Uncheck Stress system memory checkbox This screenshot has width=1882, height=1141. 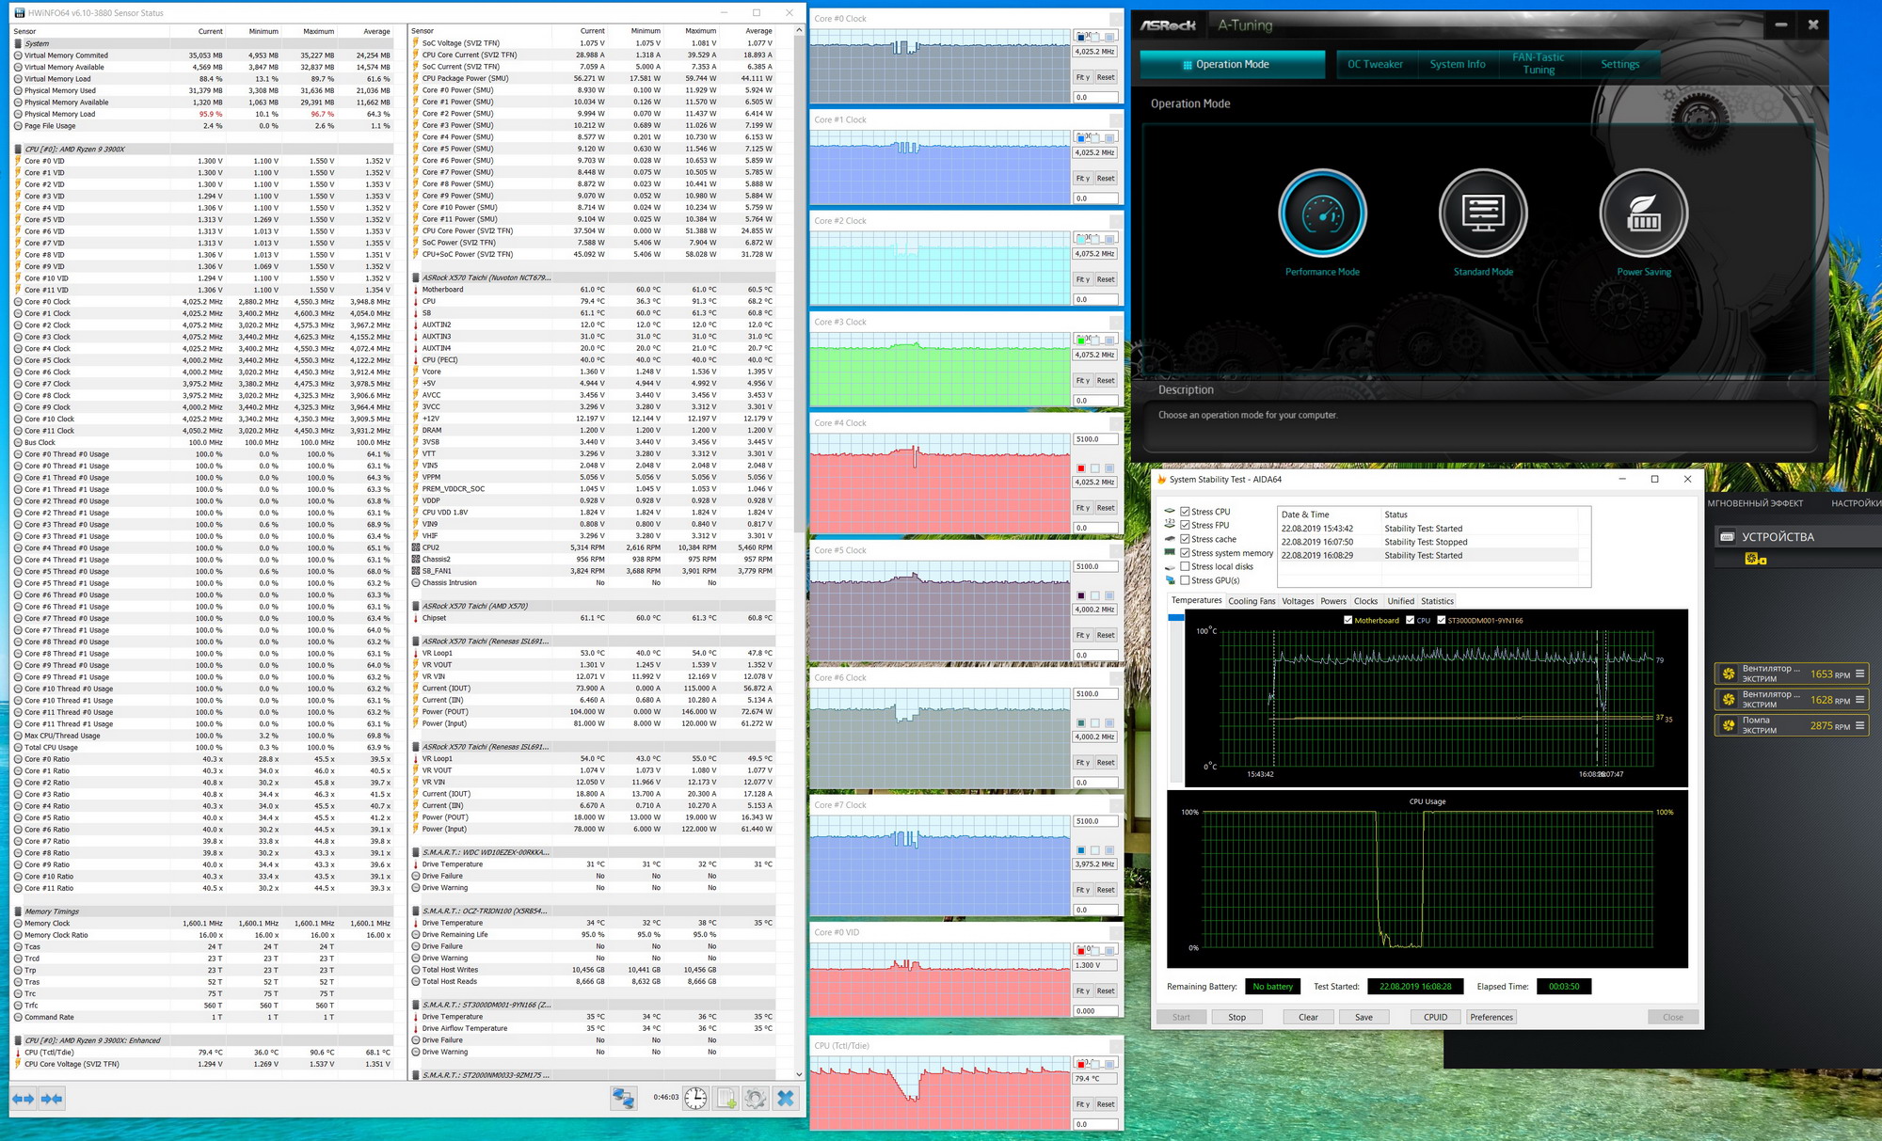pyautogui.click(x=1185, y=553)
